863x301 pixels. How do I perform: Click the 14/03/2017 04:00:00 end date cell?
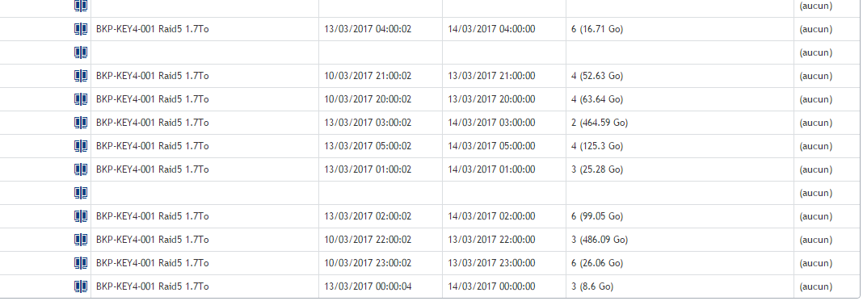click(x=491, y=29)
